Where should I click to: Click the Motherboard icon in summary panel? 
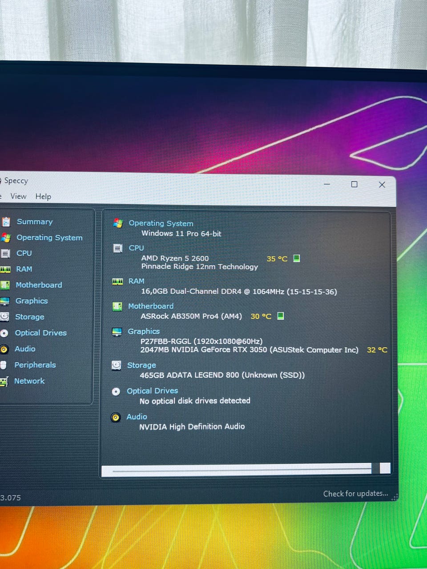coord(117,306)
